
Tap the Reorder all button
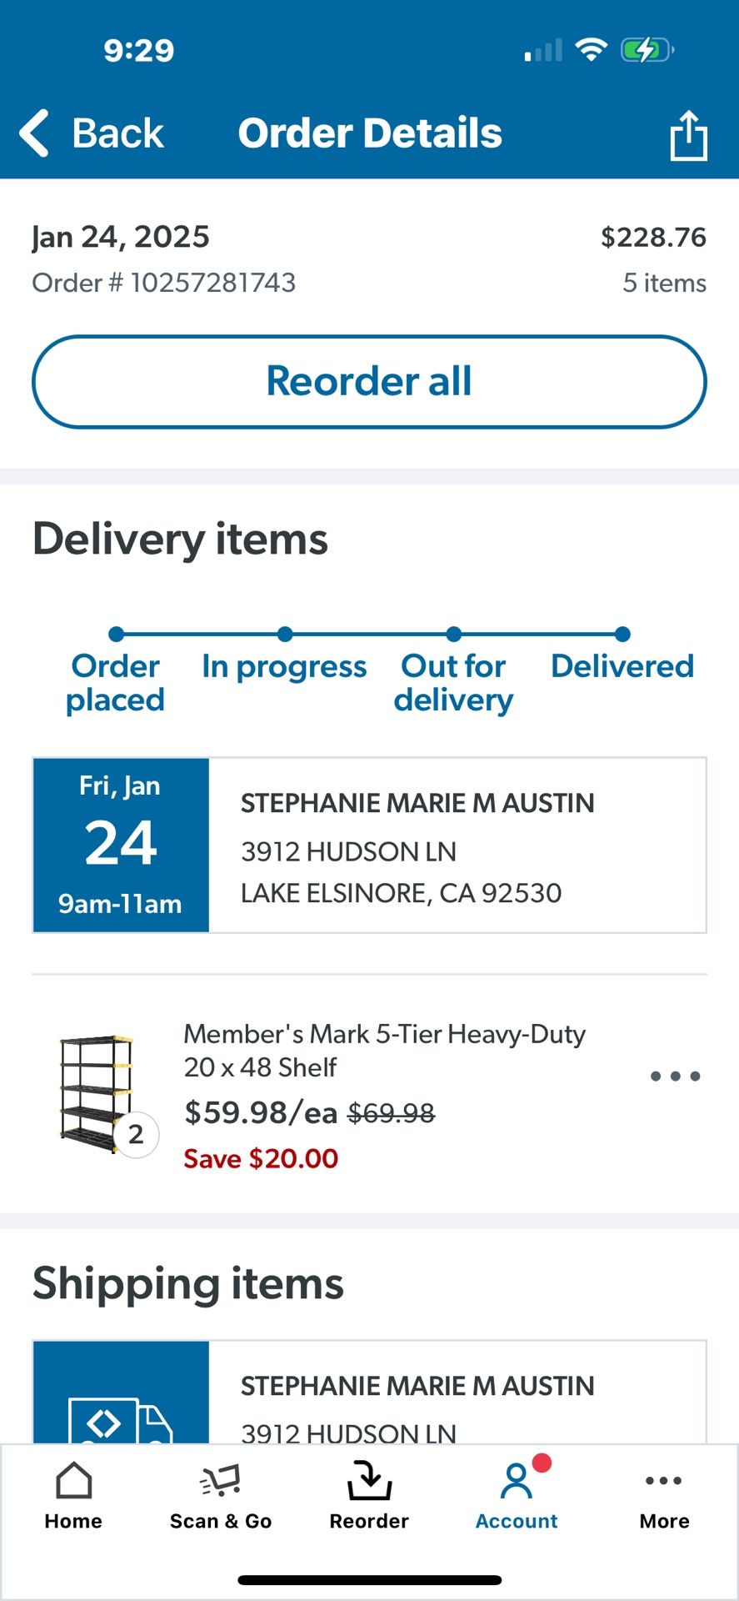(x=369, y=382)
